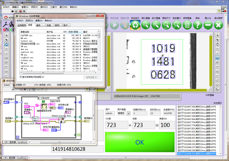
Task: Select the pan hand tool in the right palette
Action: click(217, 44)
